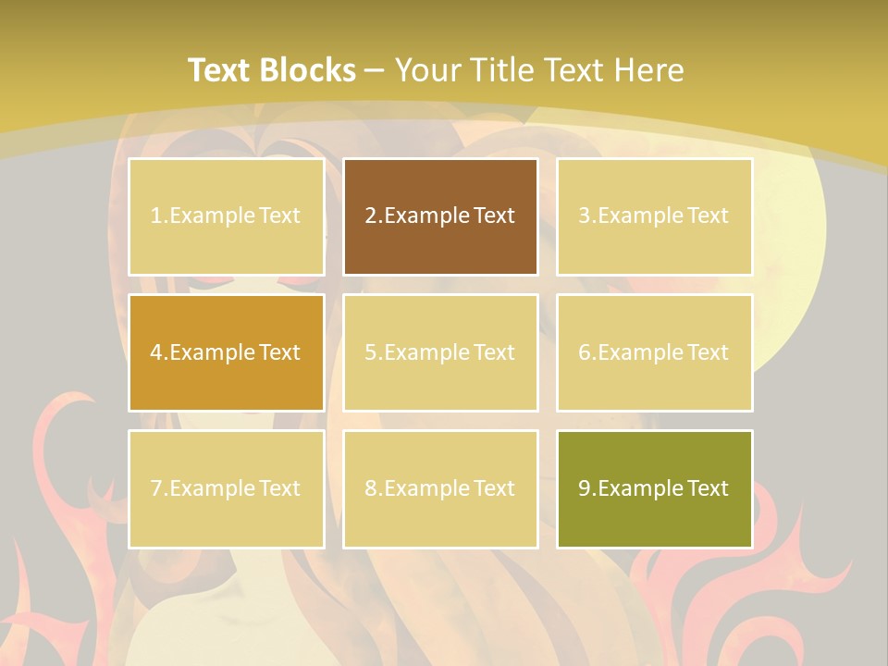Click the 3.Example Text block
Viewport: 888px width, 666px height.
(x=654, y=216)
